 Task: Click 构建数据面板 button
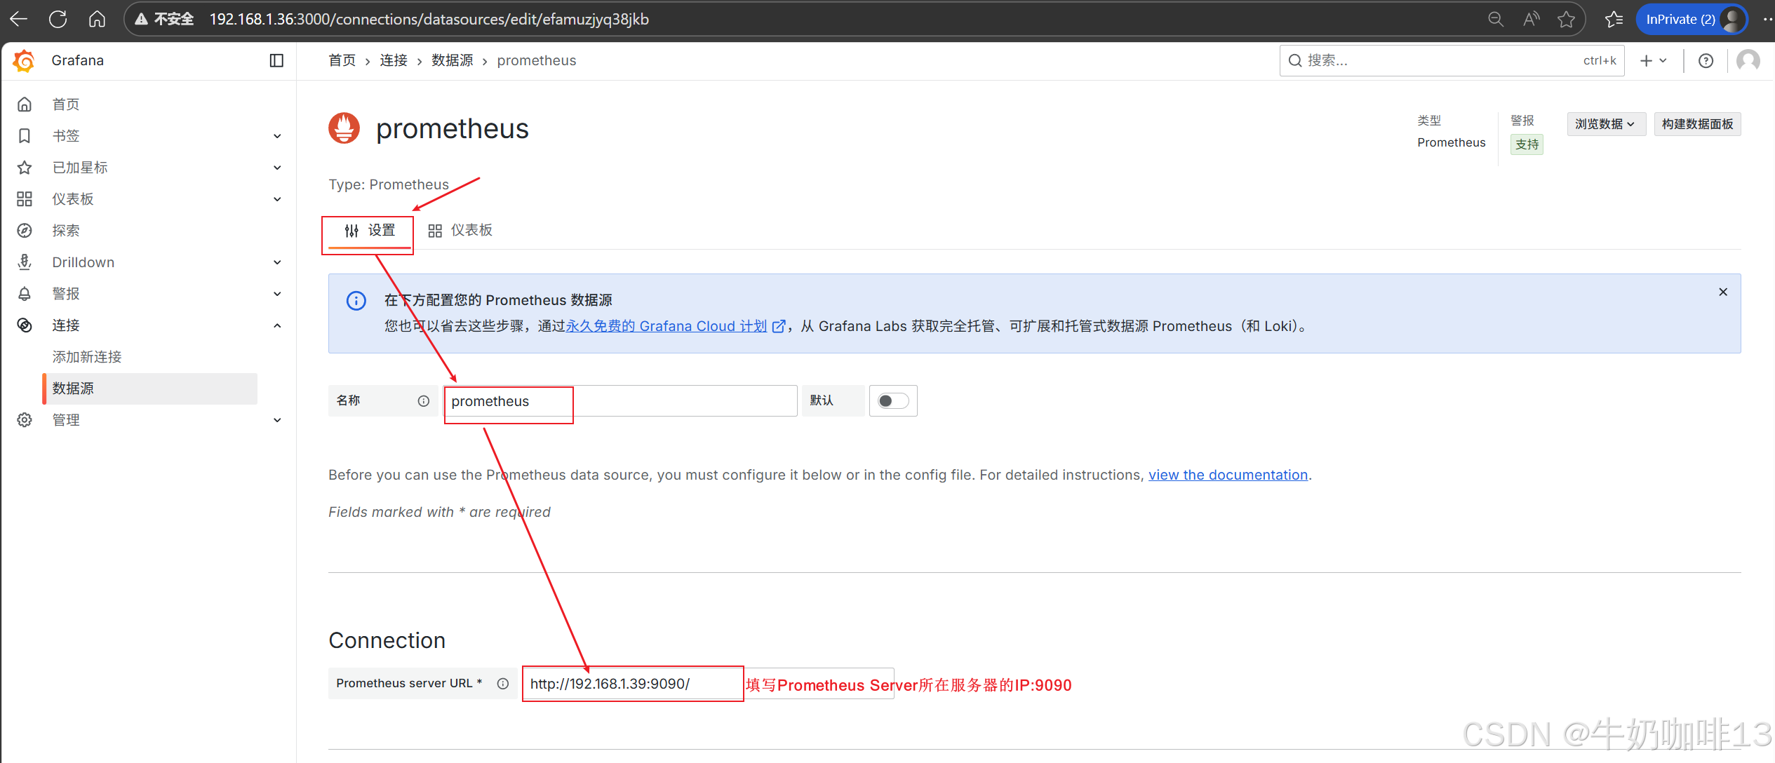1696,124
